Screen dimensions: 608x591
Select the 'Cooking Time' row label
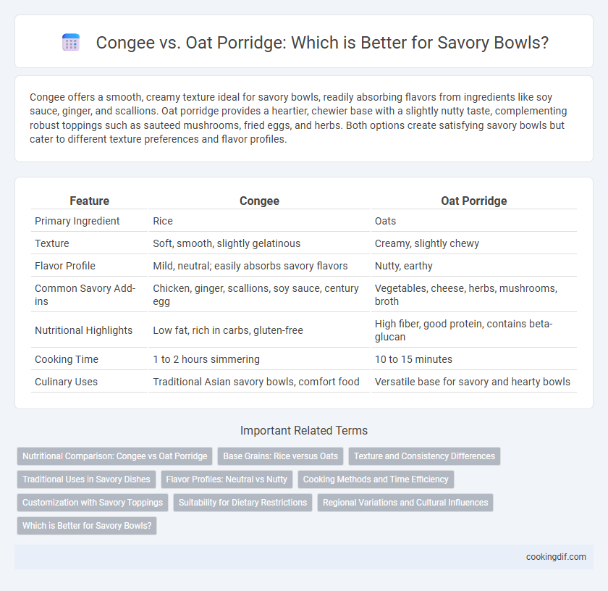(x=67, y=359)
